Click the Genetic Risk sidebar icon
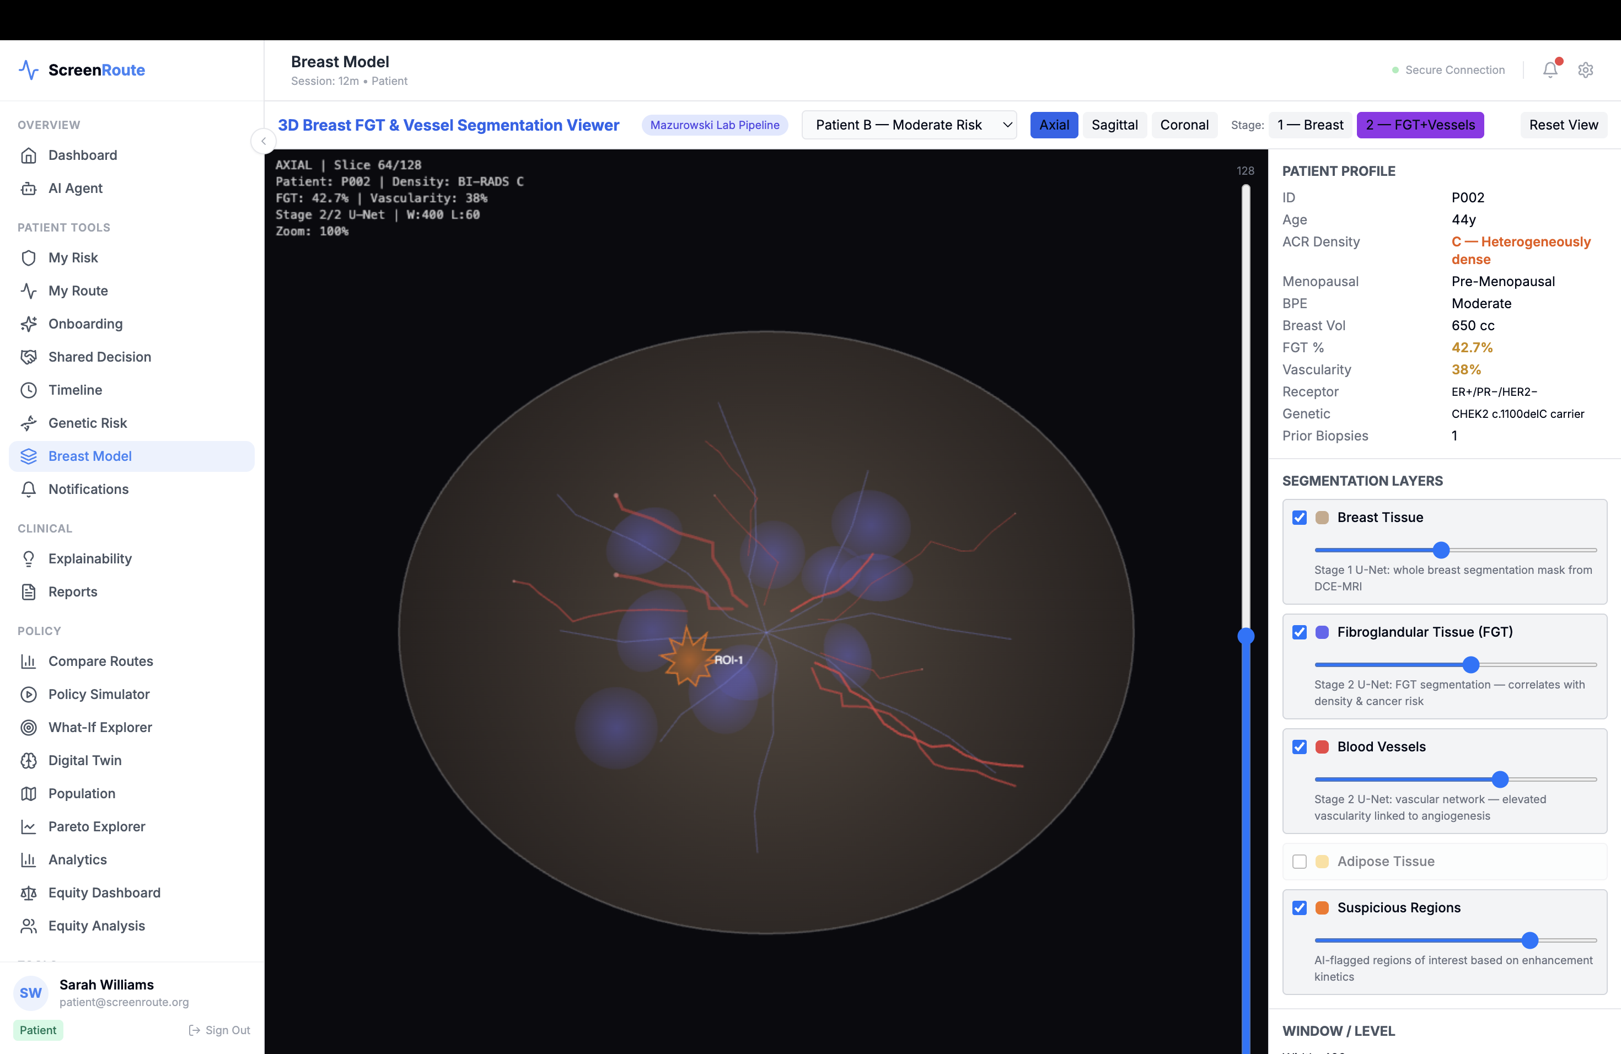 coord(29,423)
